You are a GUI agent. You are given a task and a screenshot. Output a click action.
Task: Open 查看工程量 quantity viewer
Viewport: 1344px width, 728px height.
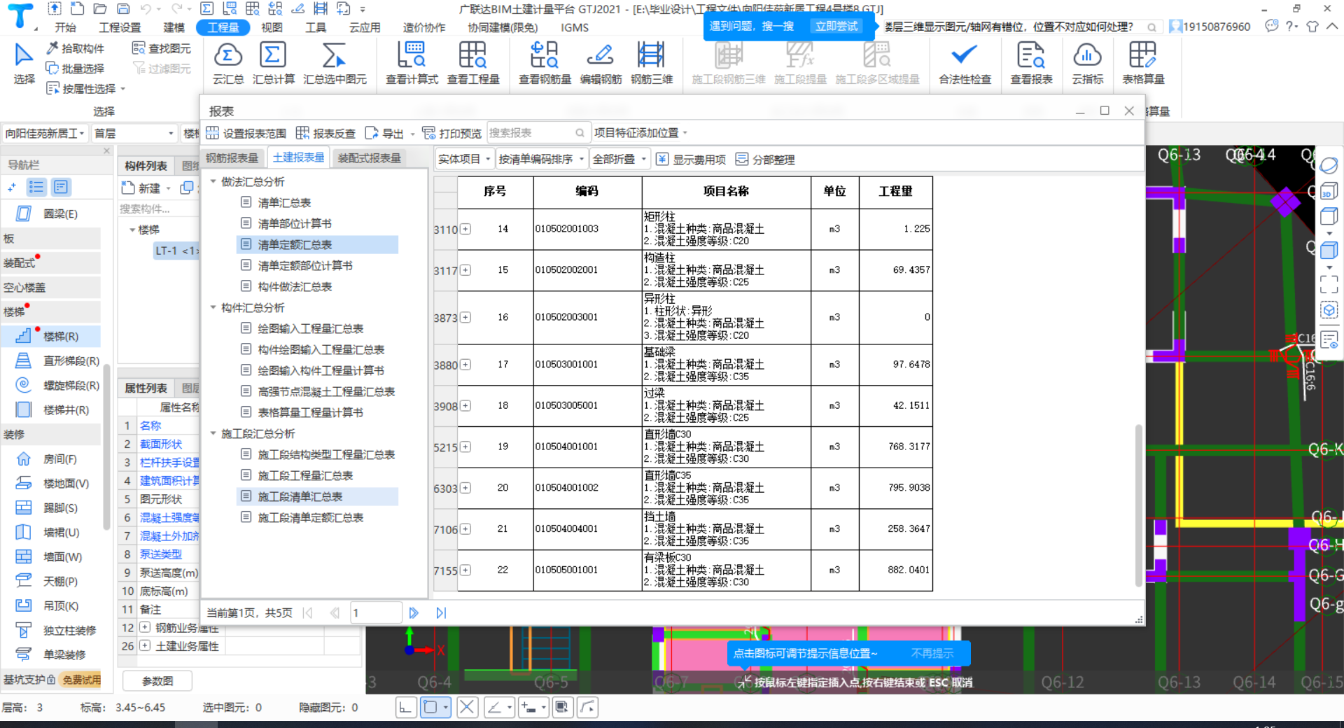473,63
